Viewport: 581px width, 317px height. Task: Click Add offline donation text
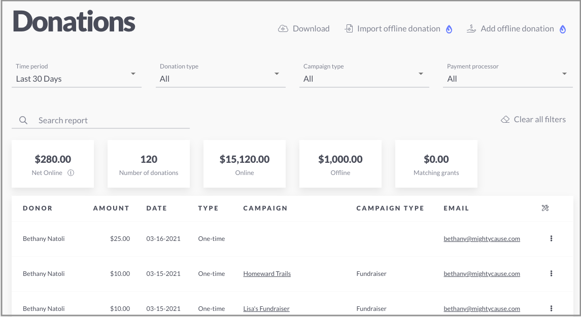tap(517, 28)
